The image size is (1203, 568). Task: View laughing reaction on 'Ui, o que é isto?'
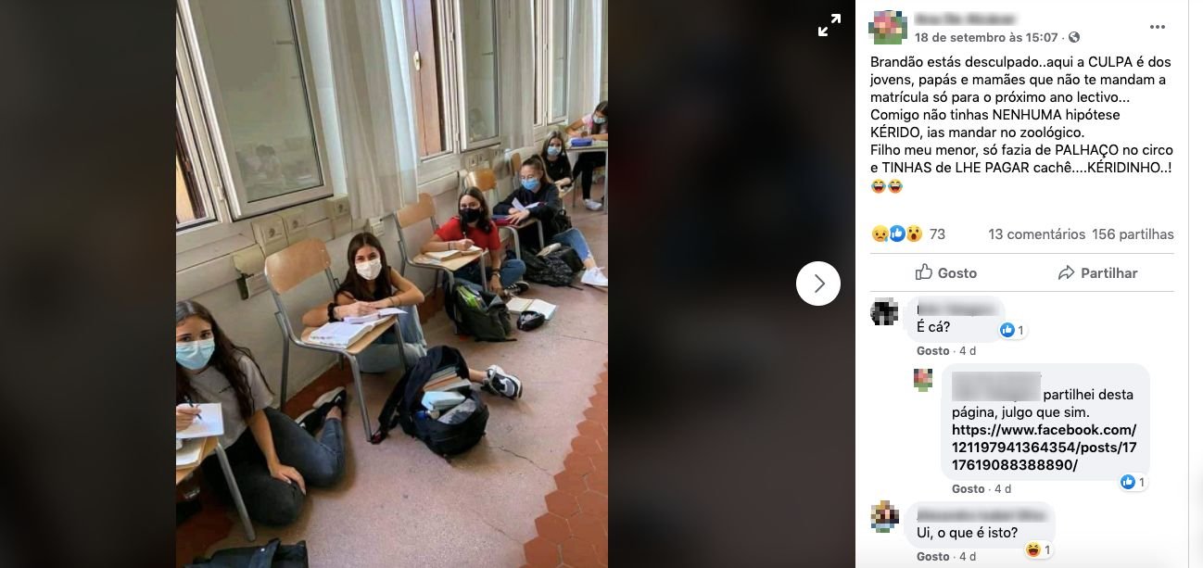(1038, 550)
